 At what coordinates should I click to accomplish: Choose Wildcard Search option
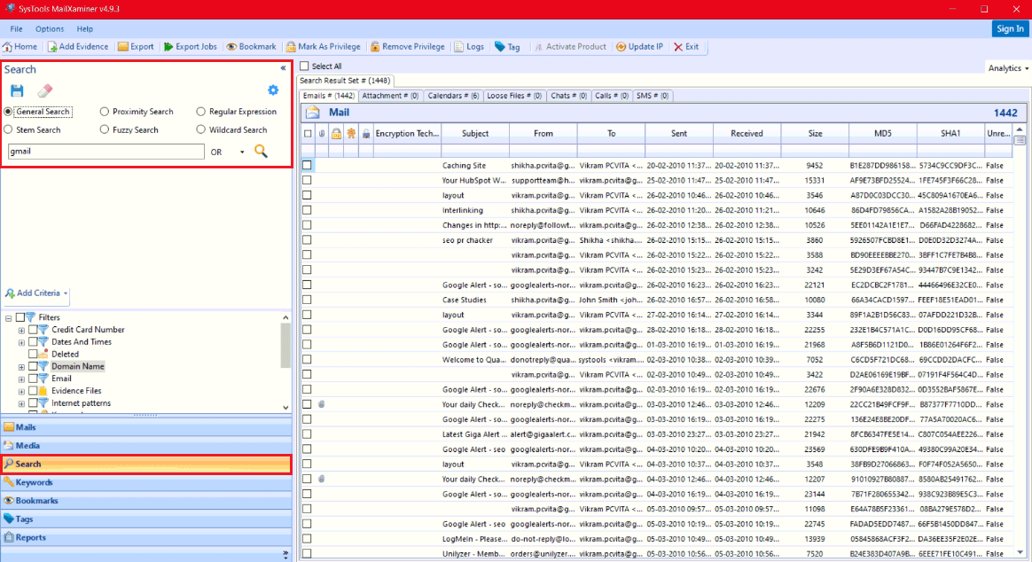[x=200, y=130]
